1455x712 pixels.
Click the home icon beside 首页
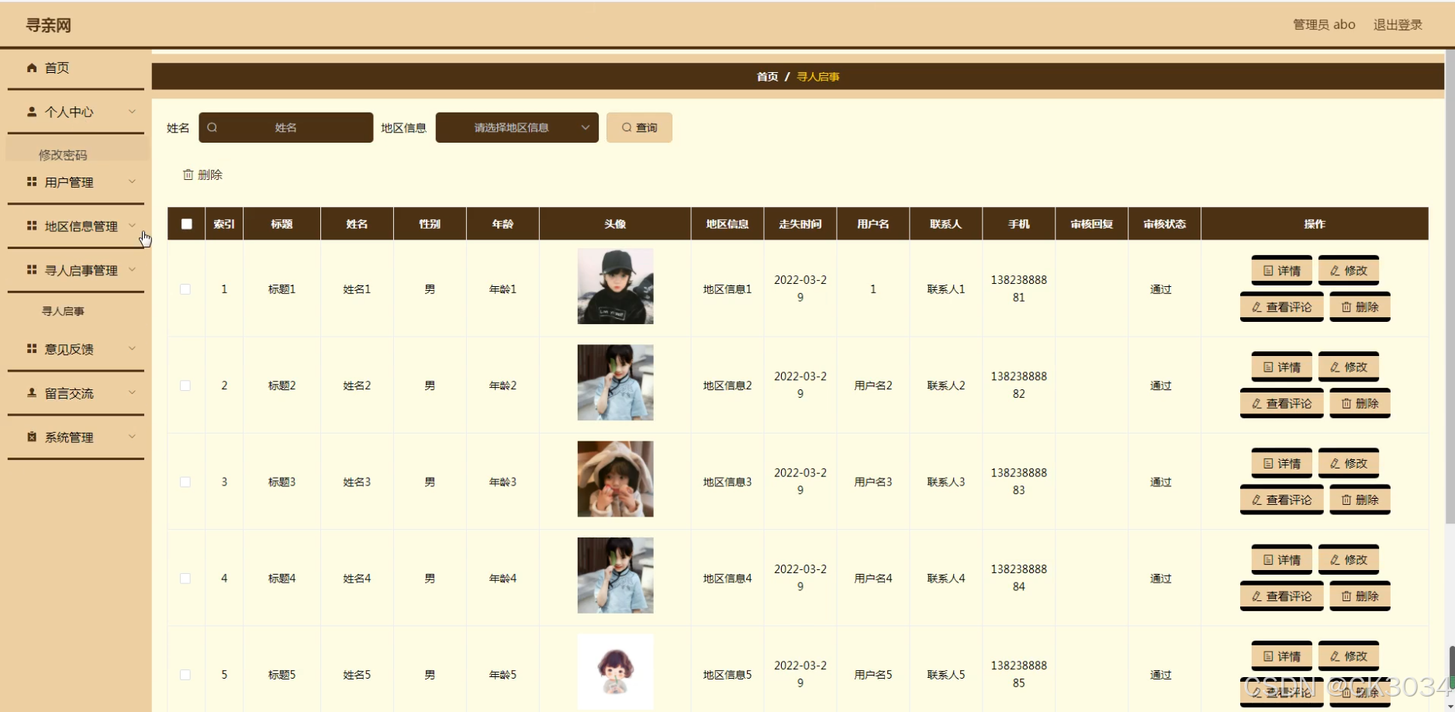pyautogui.click(x=32, y=68)
